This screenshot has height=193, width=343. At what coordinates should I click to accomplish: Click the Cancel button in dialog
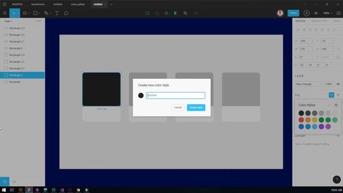click(177, 107)
